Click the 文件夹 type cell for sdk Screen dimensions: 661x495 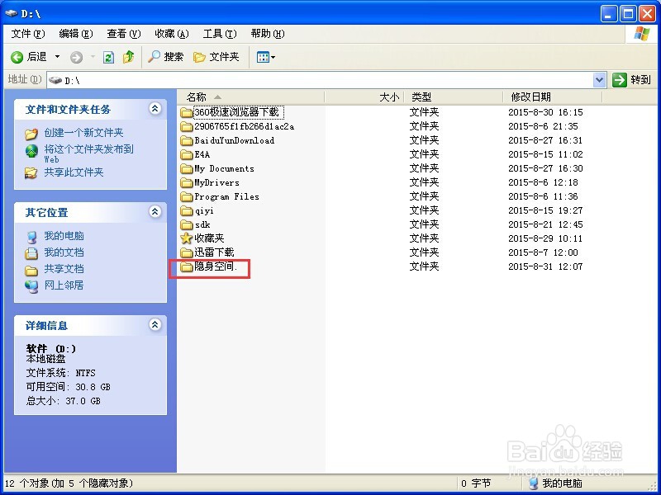point(424,224)
